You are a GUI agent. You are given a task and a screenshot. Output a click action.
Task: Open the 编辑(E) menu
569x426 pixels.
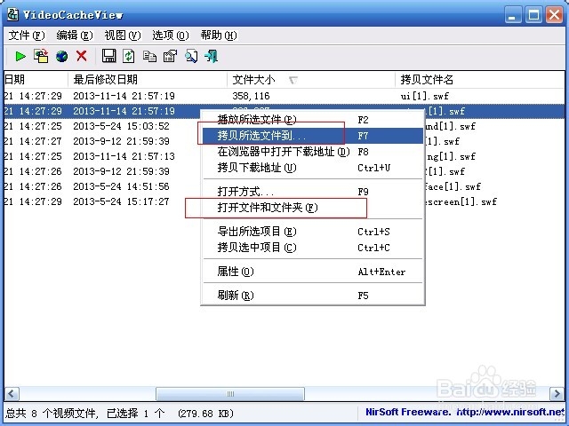click(75, 35)
